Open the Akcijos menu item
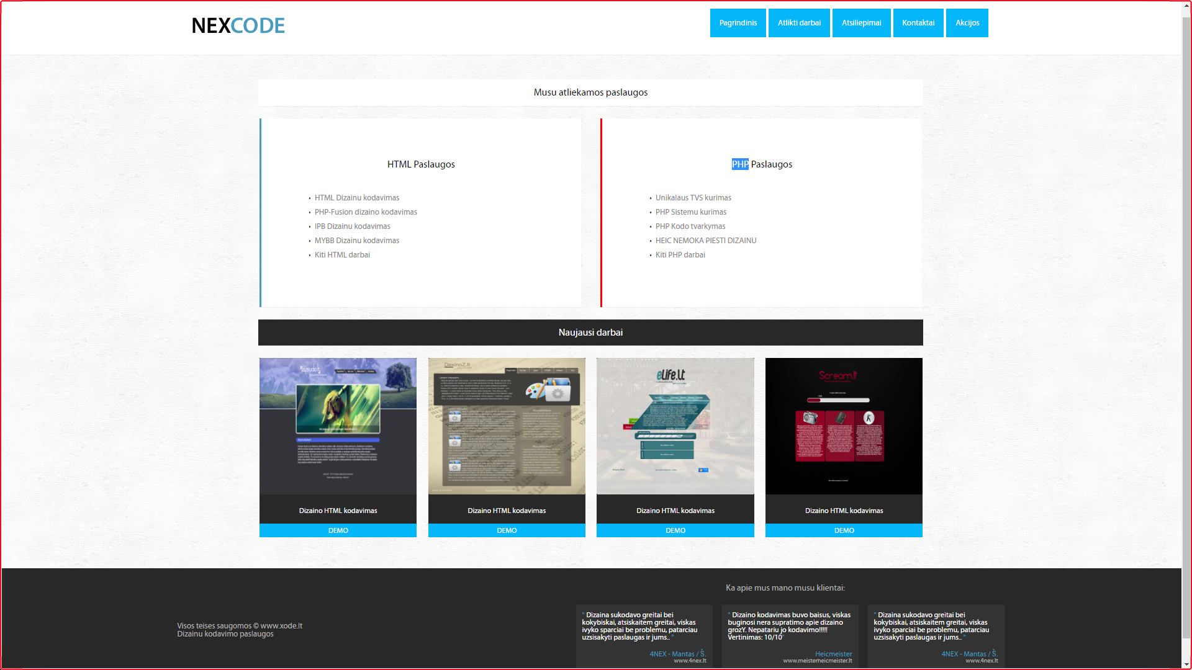Image resolution: width=1192 pixels, height=670 pixels. [x=967, y=23]
